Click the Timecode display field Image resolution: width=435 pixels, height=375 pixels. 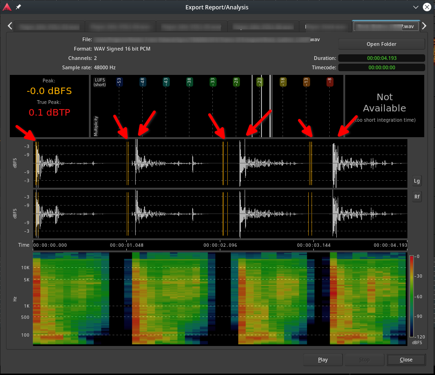tap(381, 67)
